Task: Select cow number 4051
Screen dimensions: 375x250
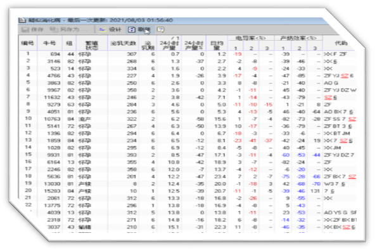Action: tap(54, 112)
